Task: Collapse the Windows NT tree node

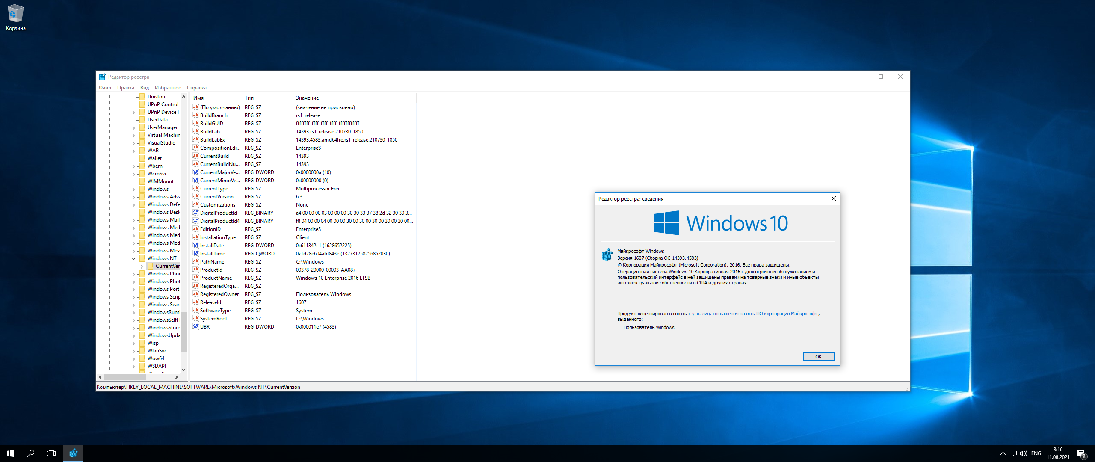Action: 133,258
